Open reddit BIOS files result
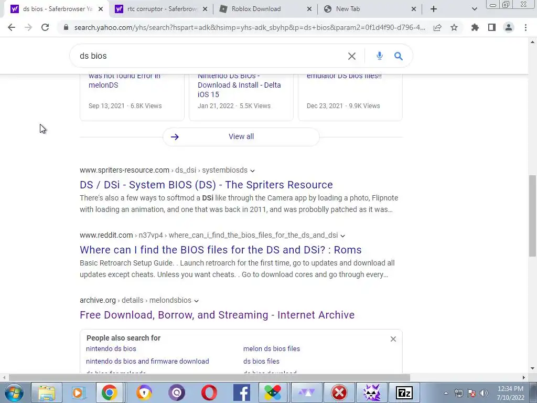Viewport: 537px width, 403px height. pyautogui.click(x=221, y=250)
